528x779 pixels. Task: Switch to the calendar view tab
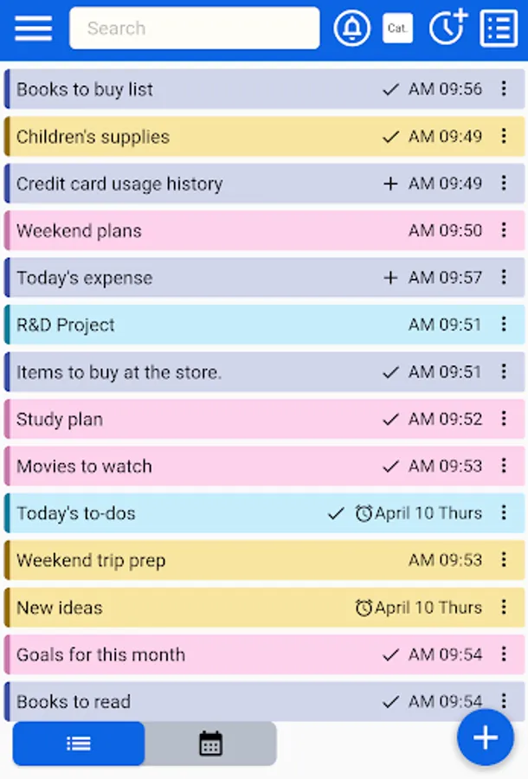tap(209, 743)
